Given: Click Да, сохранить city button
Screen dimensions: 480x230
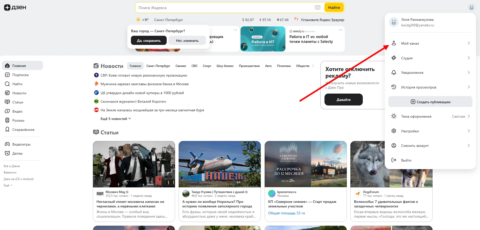Looking at the screenshot, I should click(149, 41).
